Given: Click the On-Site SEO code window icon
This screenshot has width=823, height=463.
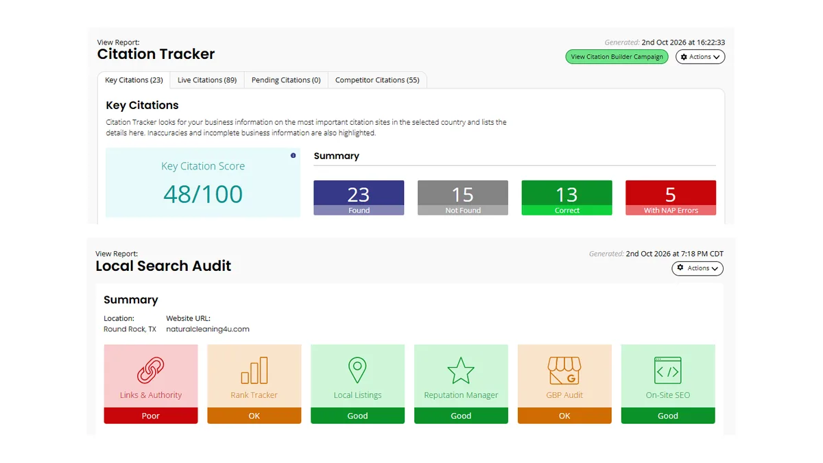Looking at the screenshot, I should (x=668, y=370).
